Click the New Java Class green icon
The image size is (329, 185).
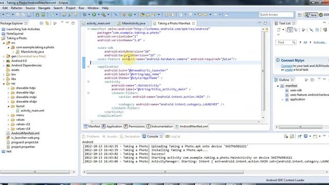pos(130,15)
